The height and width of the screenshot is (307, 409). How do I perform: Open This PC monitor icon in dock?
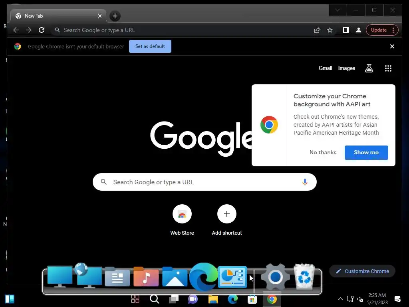(x=60, y=277)
